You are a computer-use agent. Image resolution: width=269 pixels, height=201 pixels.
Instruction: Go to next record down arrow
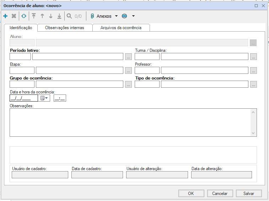click(x=51, y=16)
